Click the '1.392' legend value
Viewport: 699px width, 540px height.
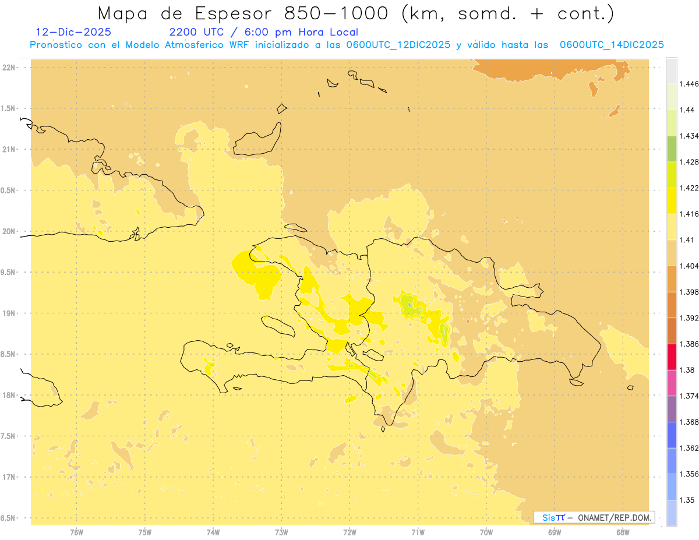pos(689,318)
